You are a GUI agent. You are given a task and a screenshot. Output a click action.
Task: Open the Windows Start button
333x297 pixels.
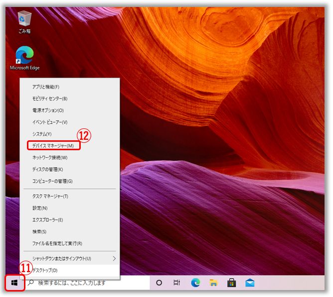(14, 283)
